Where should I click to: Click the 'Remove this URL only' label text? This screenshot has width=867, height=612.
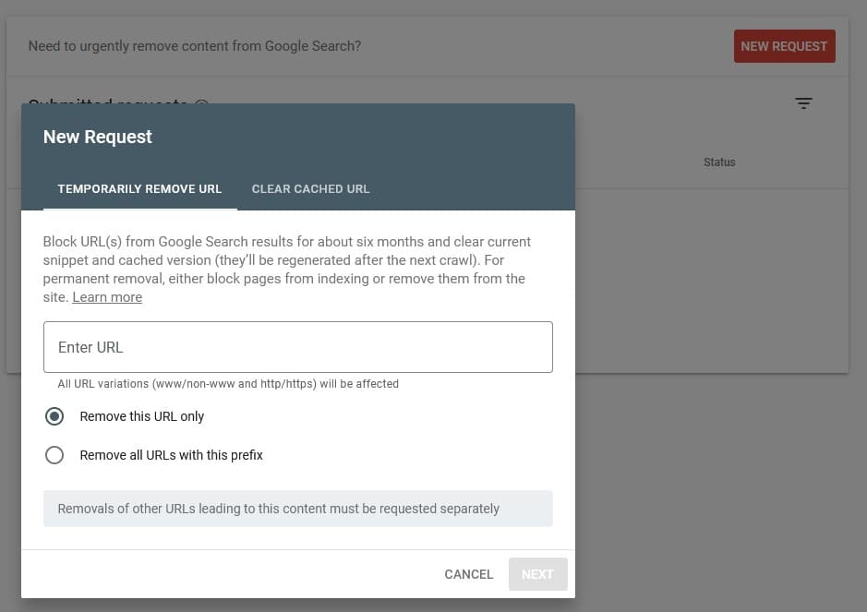pos(142,416)
